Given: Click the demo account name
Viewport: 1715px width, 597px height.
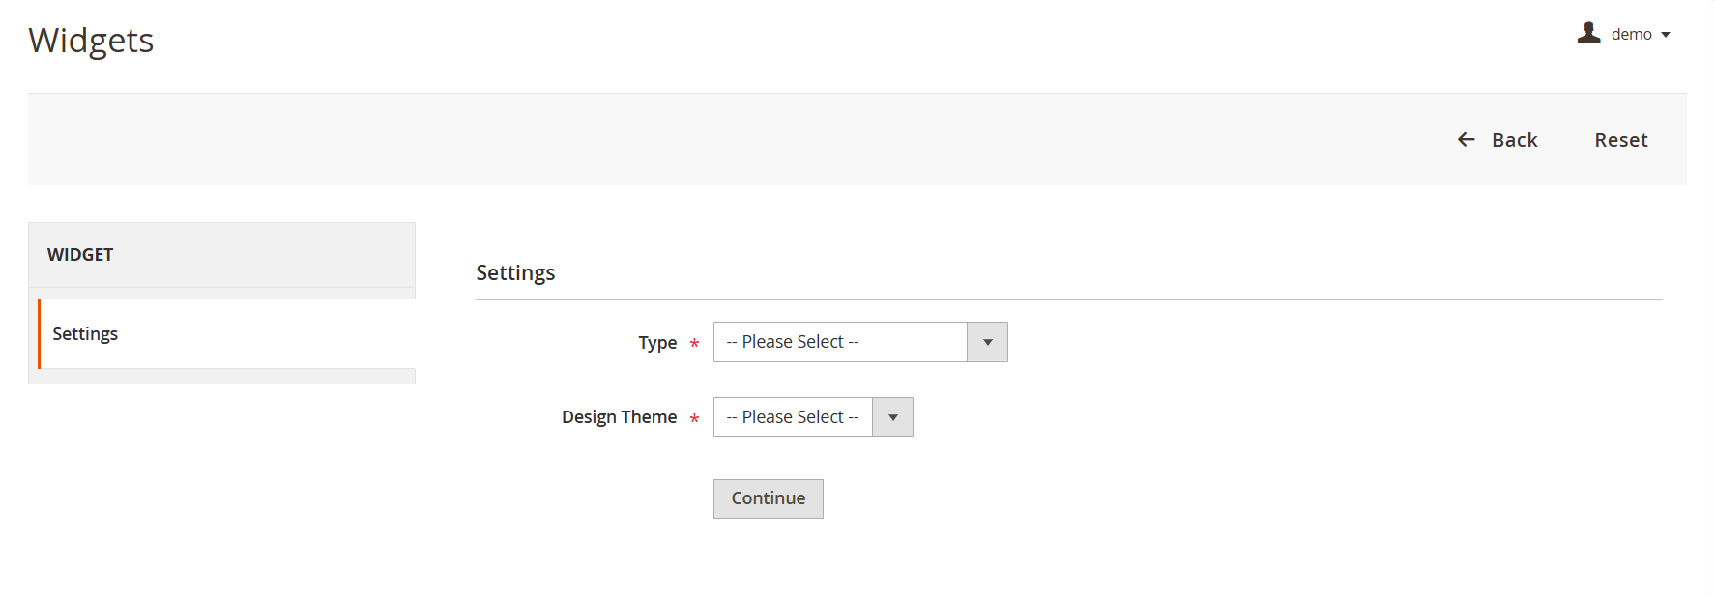Looking at the screenshot, I should click(1631, 35).
